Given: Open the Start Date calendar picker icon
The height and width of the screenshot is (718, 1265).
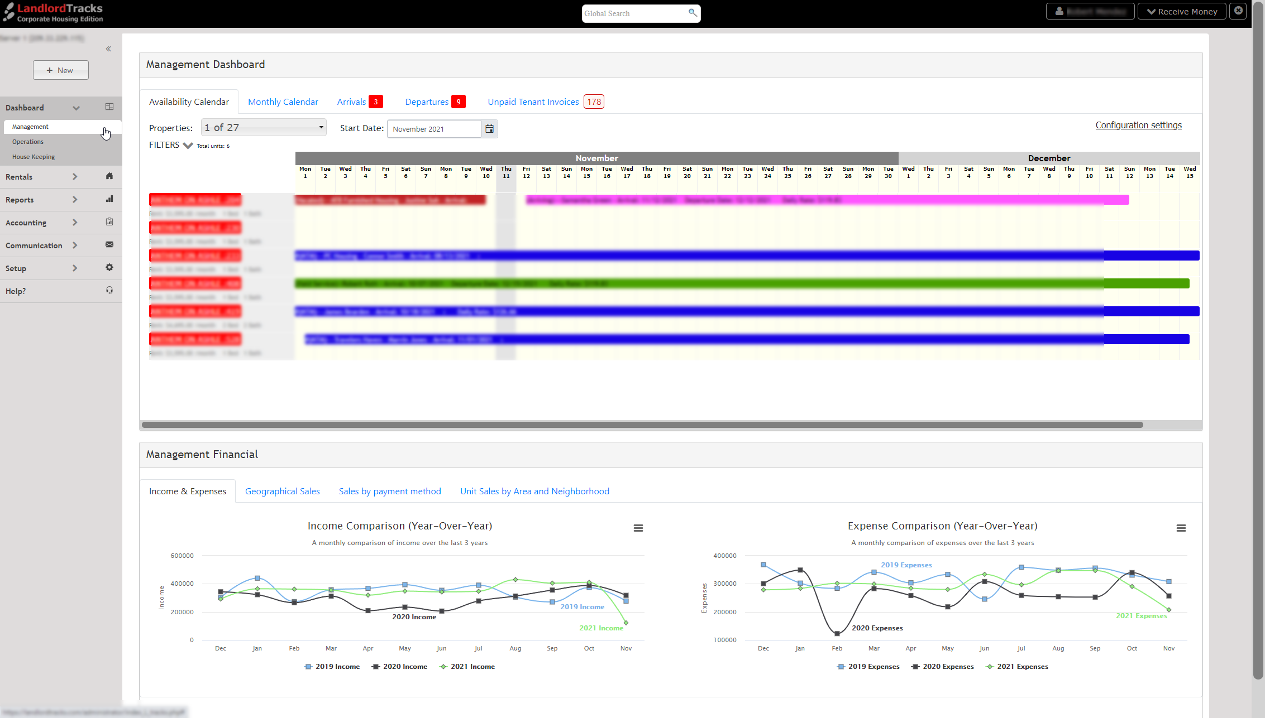Looking at the screenshot, I should (x=489, y=129).
